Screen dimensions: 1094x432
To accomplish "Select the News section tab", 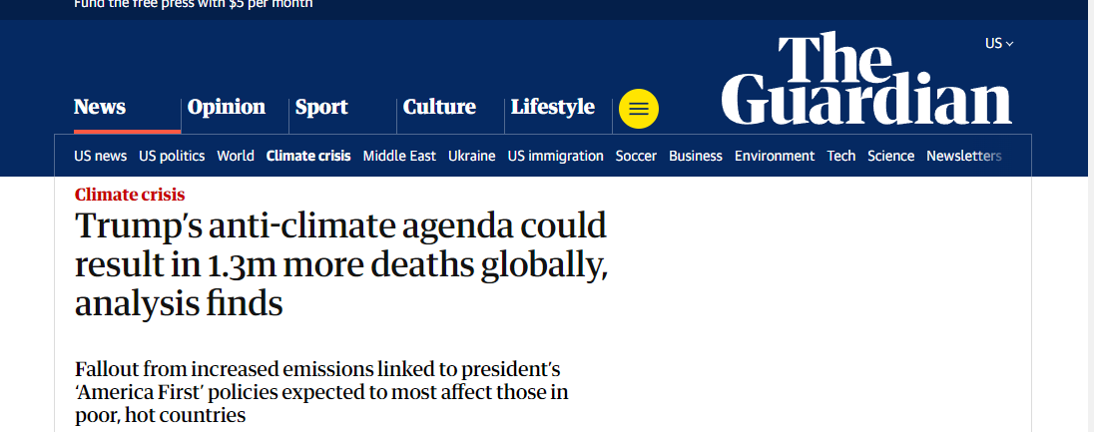I will click(100, 107).
